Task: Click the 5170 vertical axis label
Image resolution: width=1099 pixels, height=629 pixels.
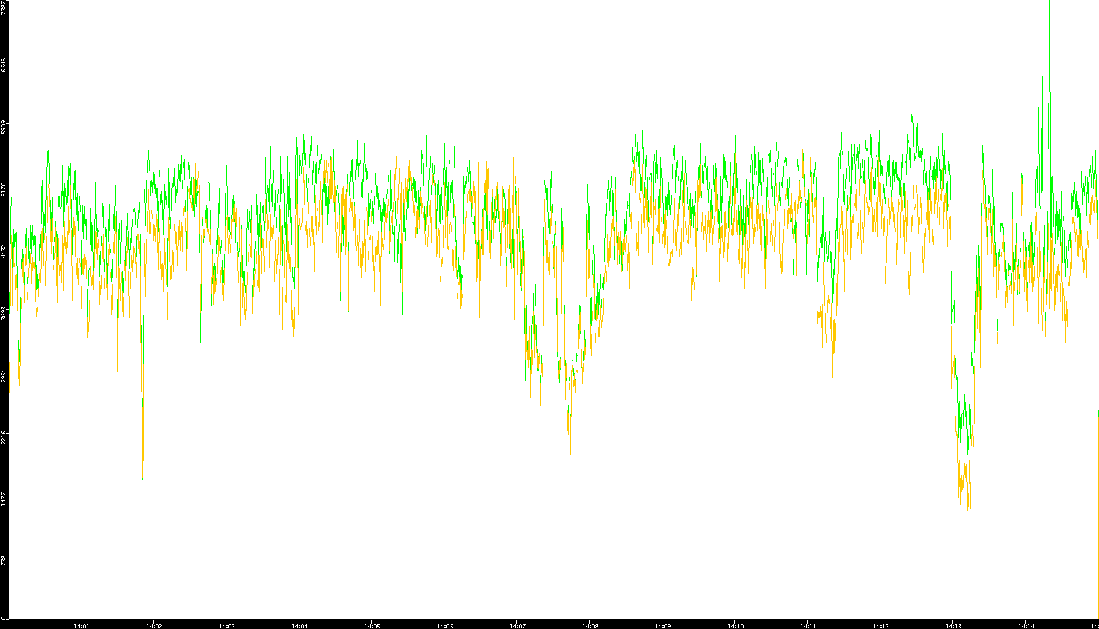Action: [4, 189]
